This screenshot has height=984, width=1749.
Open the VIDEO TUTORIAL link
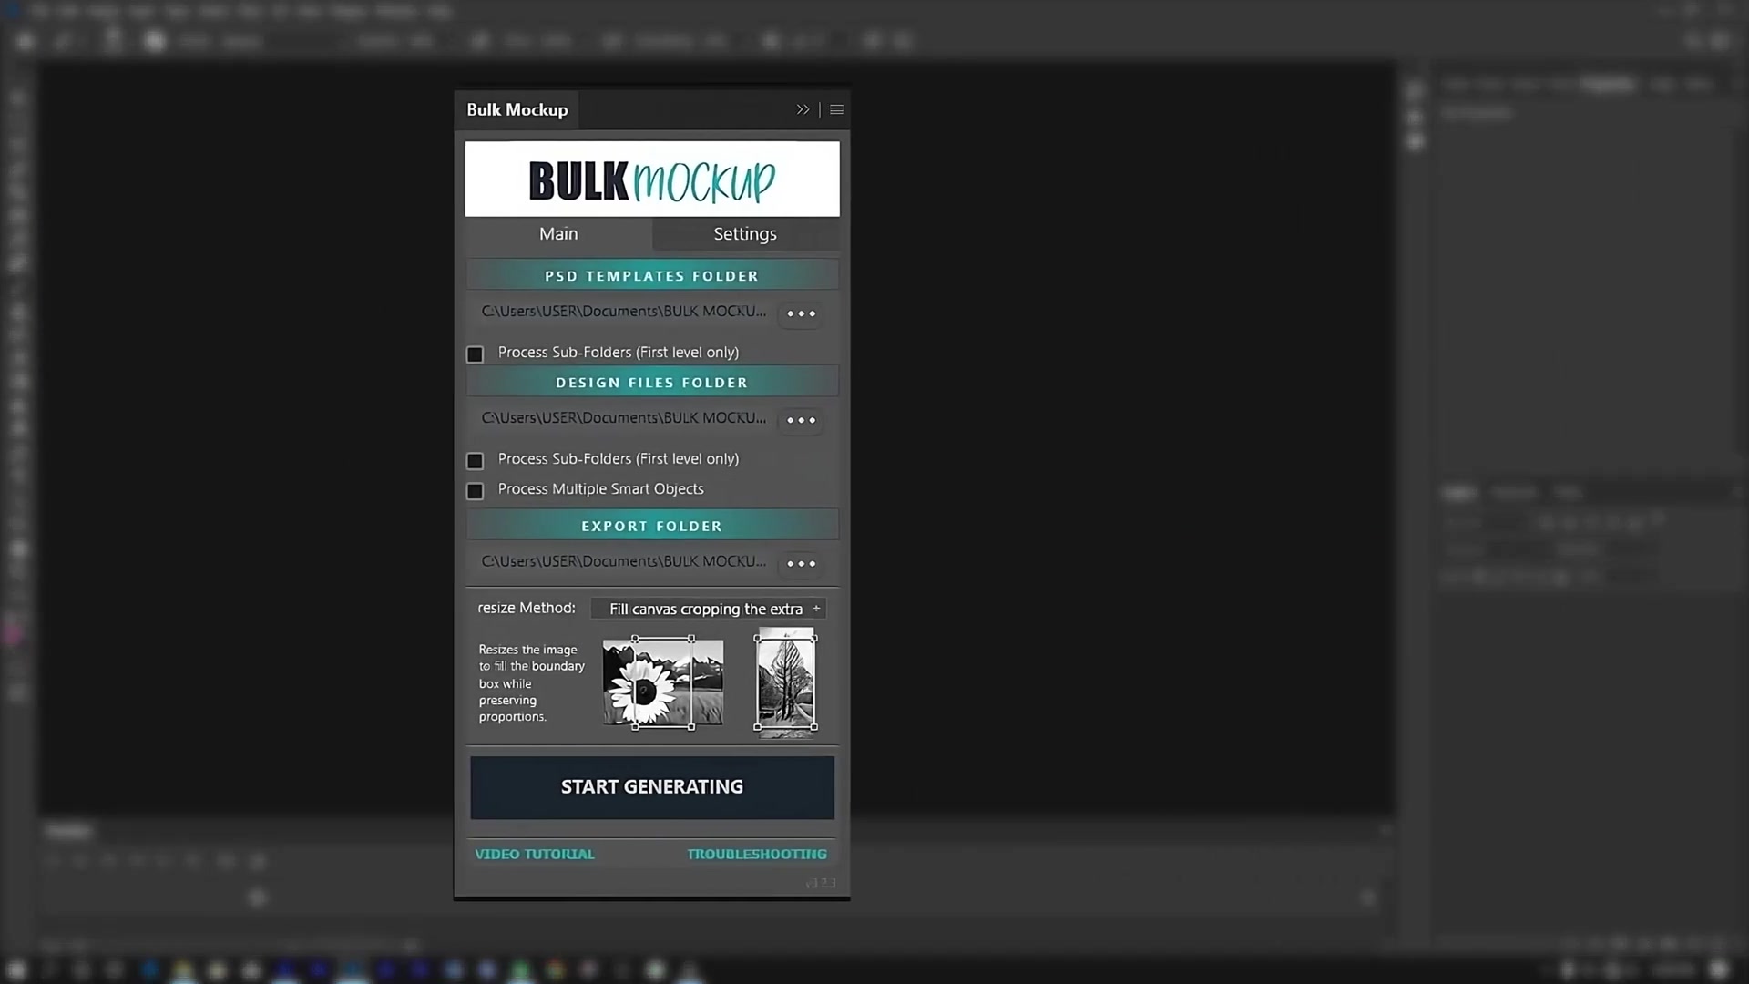click(x=534, y=854)
